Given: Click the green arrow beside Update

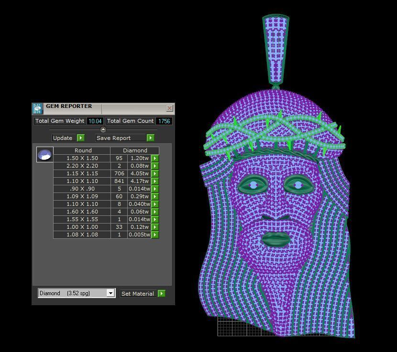Looking at the screenshot, I should [x=80, y=138].
